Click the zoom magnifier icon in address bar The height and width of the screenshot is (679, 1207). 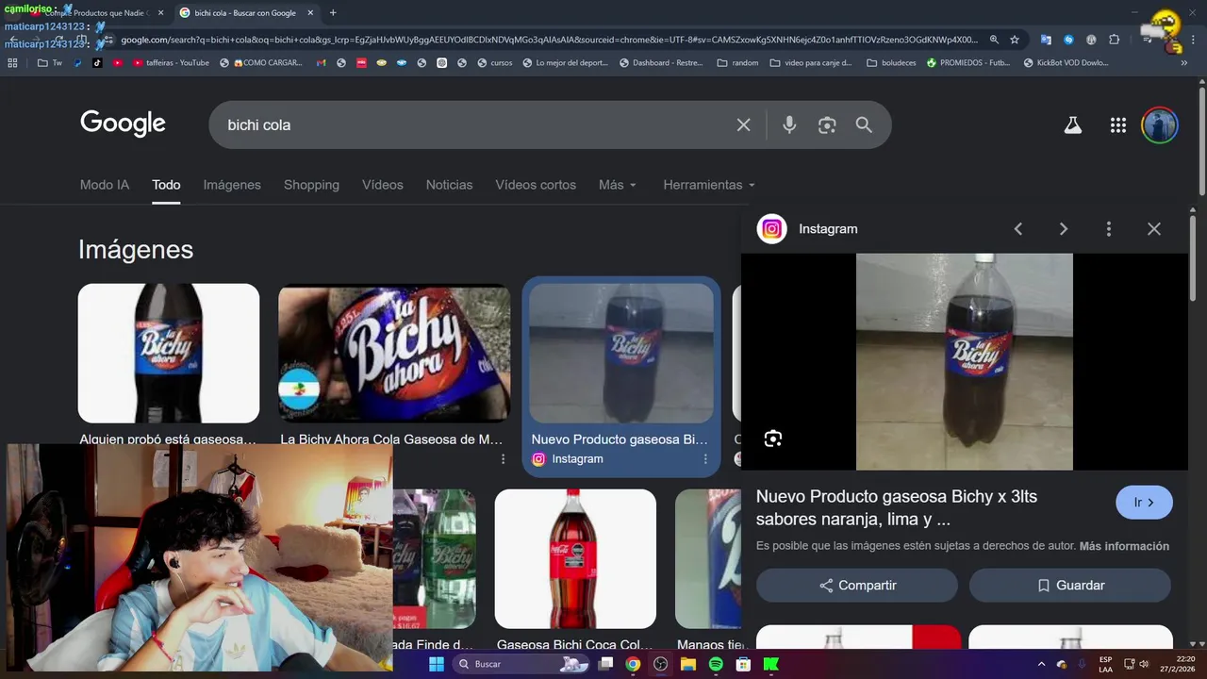[x=994, y=40]
